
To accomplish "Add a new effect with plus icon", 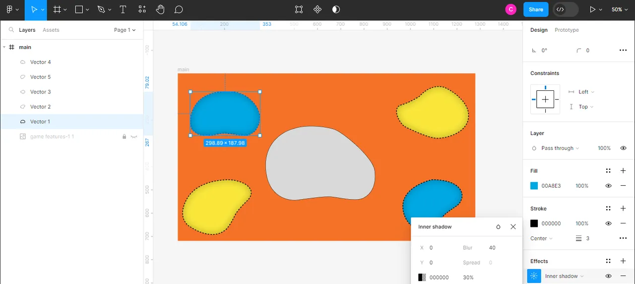I will click(623, 261).
